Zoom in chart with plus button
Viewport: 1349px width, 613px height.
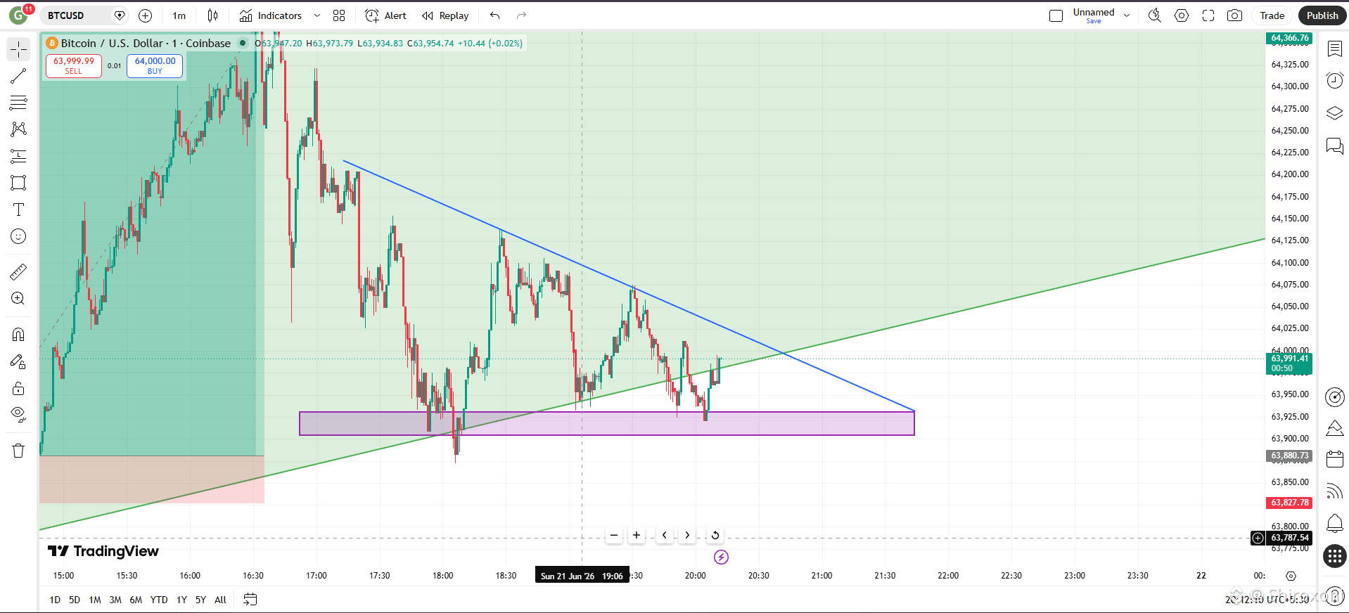click(637, 535)
